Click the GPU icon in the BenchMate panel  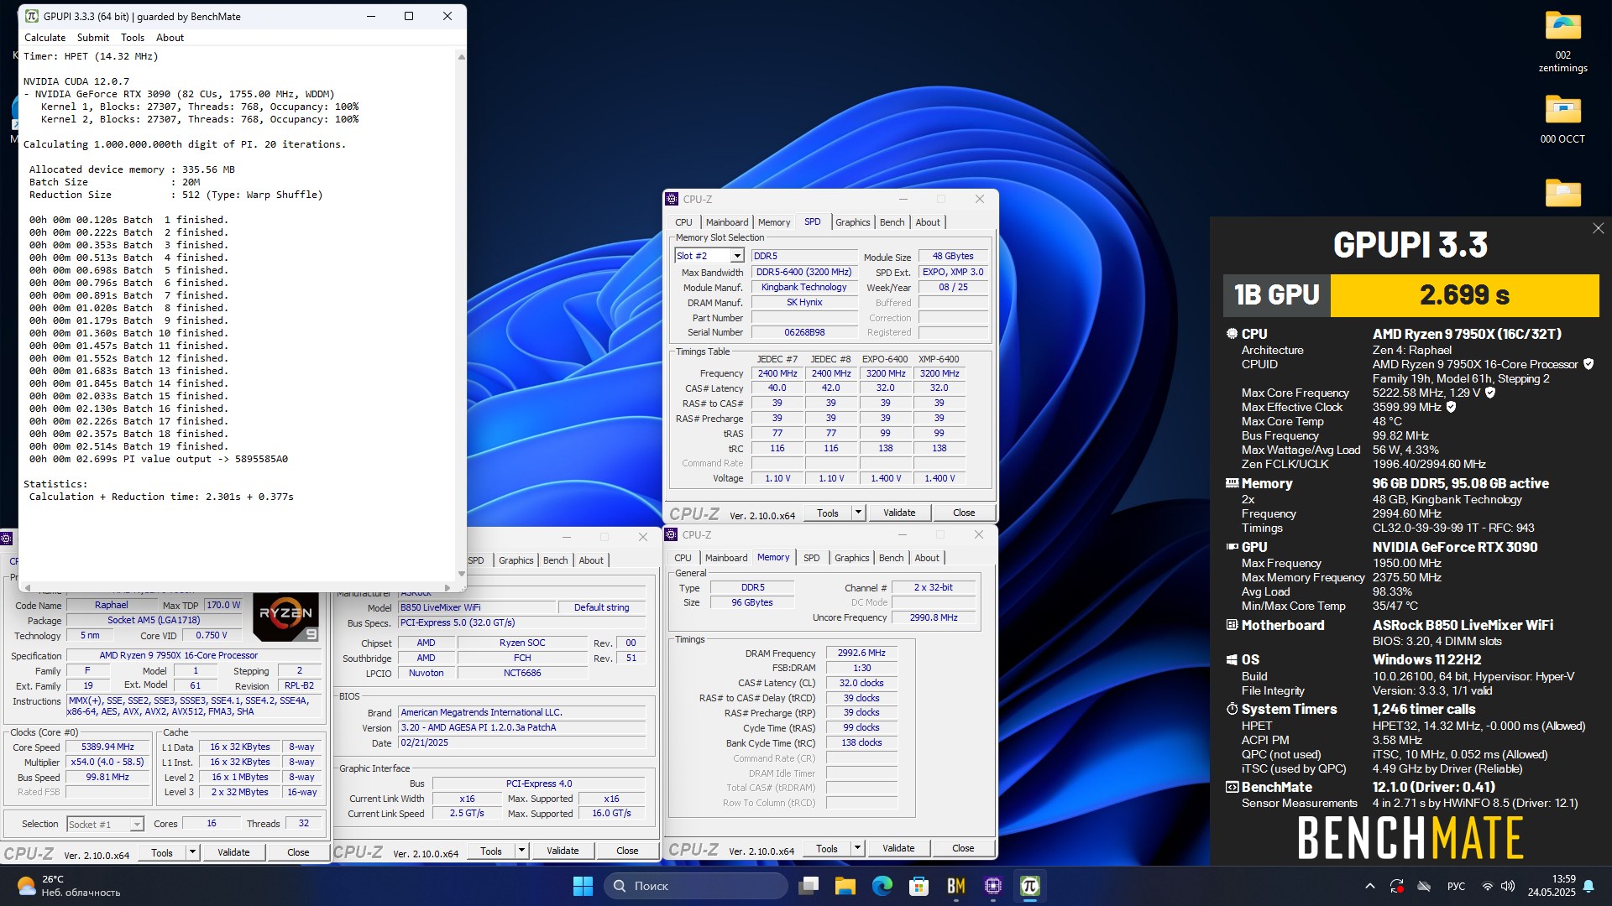coord(1232,547)
